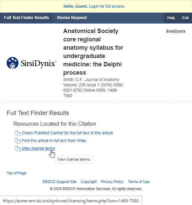Click the Hello, Guest greeting text

click(x=76, y=6)
